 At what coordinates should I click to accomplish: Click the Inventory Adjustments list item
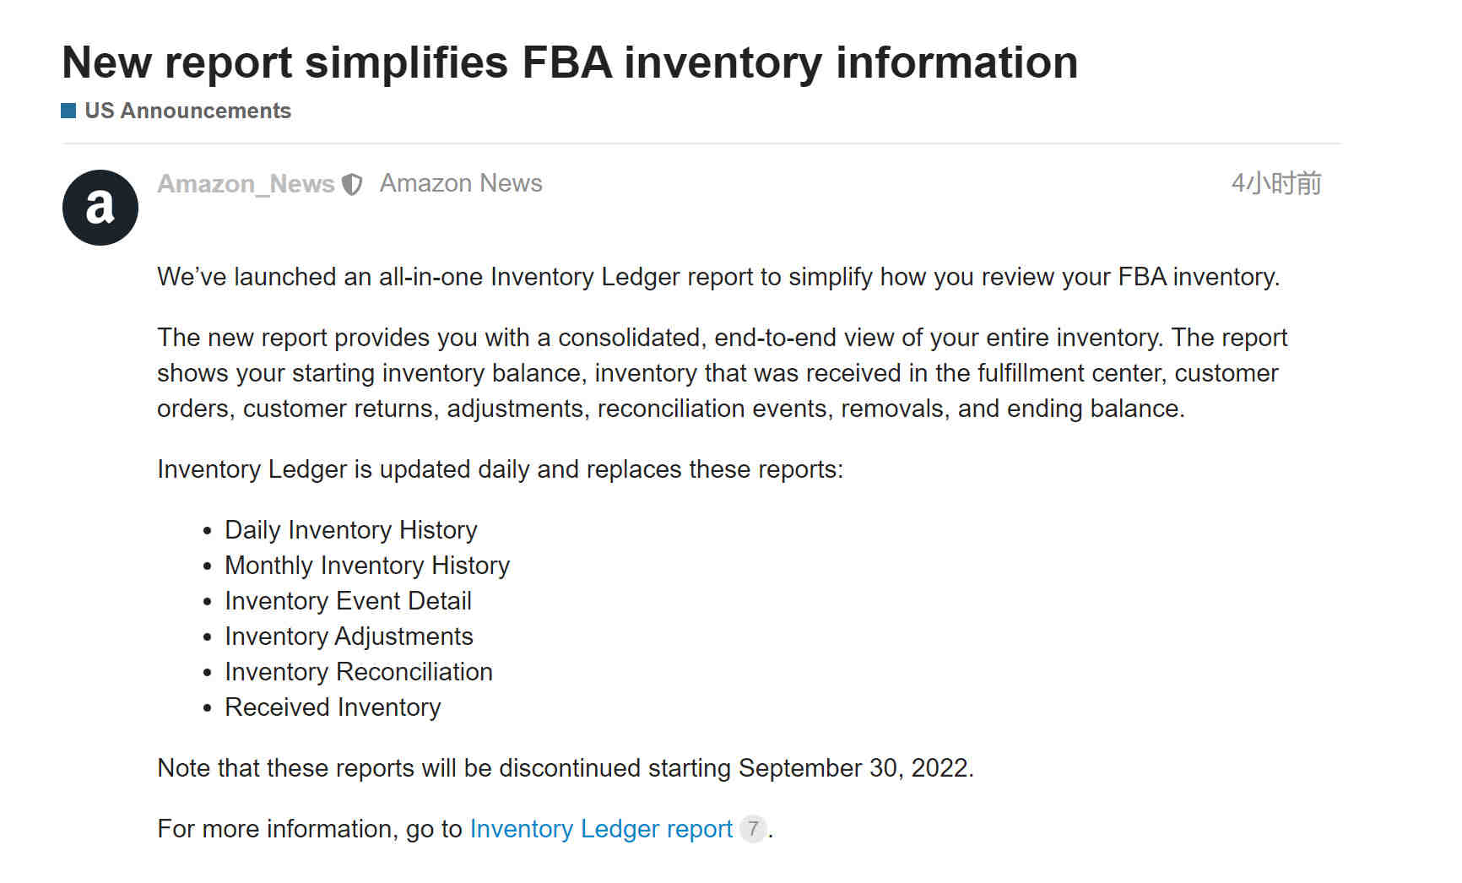click(349, 637)
